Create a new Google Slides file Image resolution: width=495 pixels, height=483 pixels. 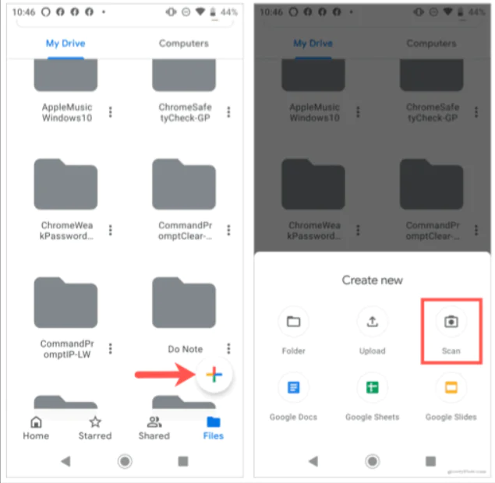451,397
